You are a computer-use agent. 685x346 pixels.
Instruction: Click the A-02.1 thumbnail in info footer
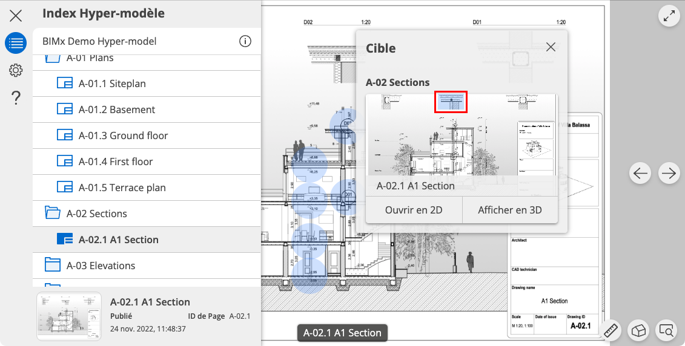tap(69, 316)
